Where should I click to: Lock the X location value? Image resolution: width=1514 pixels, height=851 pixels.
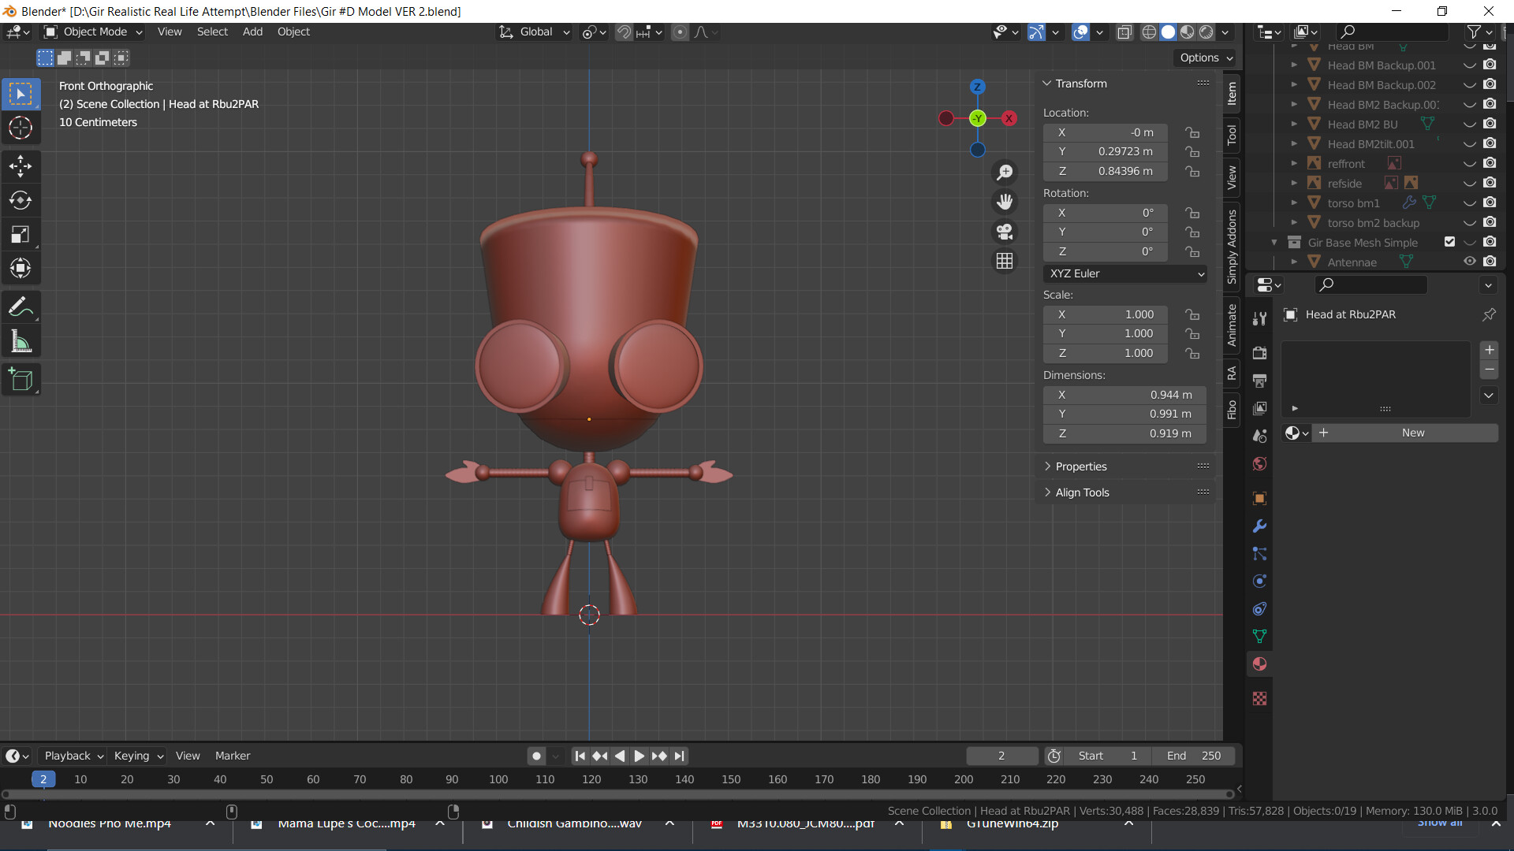(1192, 132)
